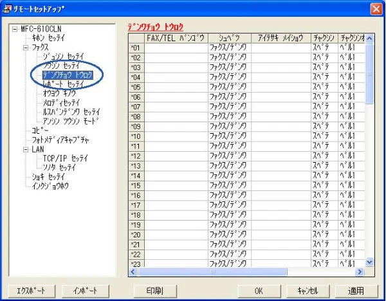386x301 pixels.
Task: Click the horizontal scroll left arrow
Action: pyautogui.click(x=133, y=271)
